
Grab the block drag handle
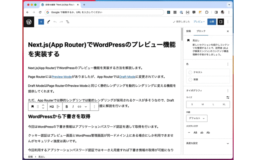coord(38,107)
